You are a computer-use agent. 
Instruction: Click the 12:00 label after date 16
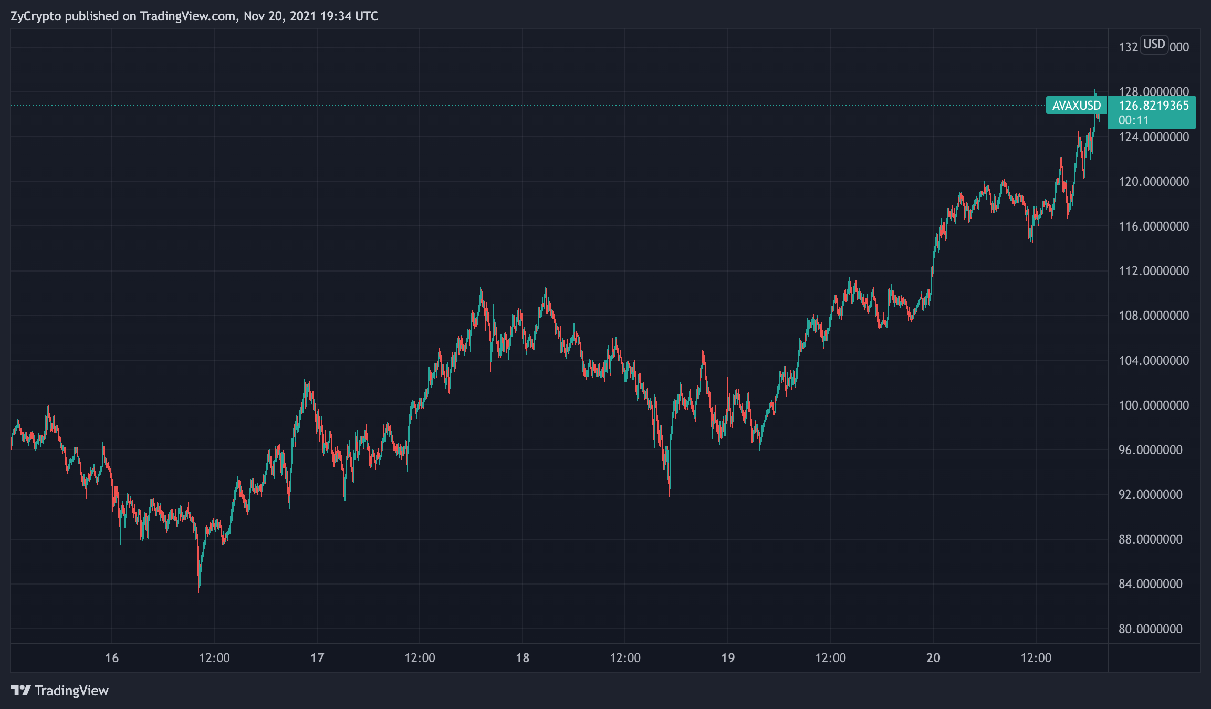(x=214, y=658)
